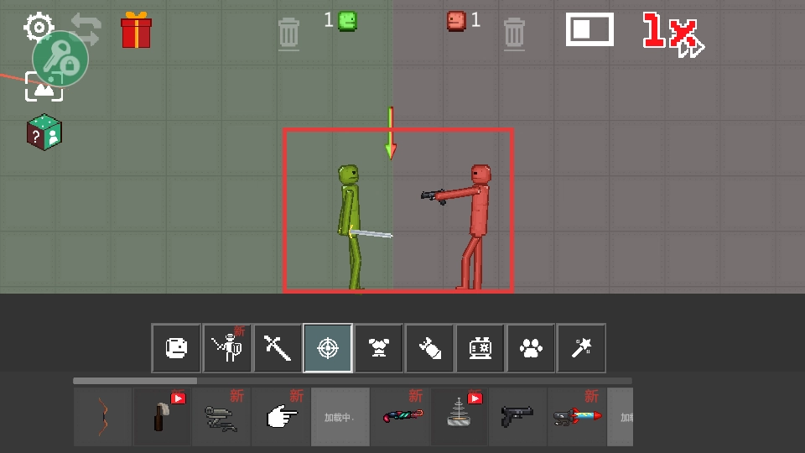The height and width of the screenshot is (453, 805).
Task: Open the settings gear
Action: click(x=37, y=26)
